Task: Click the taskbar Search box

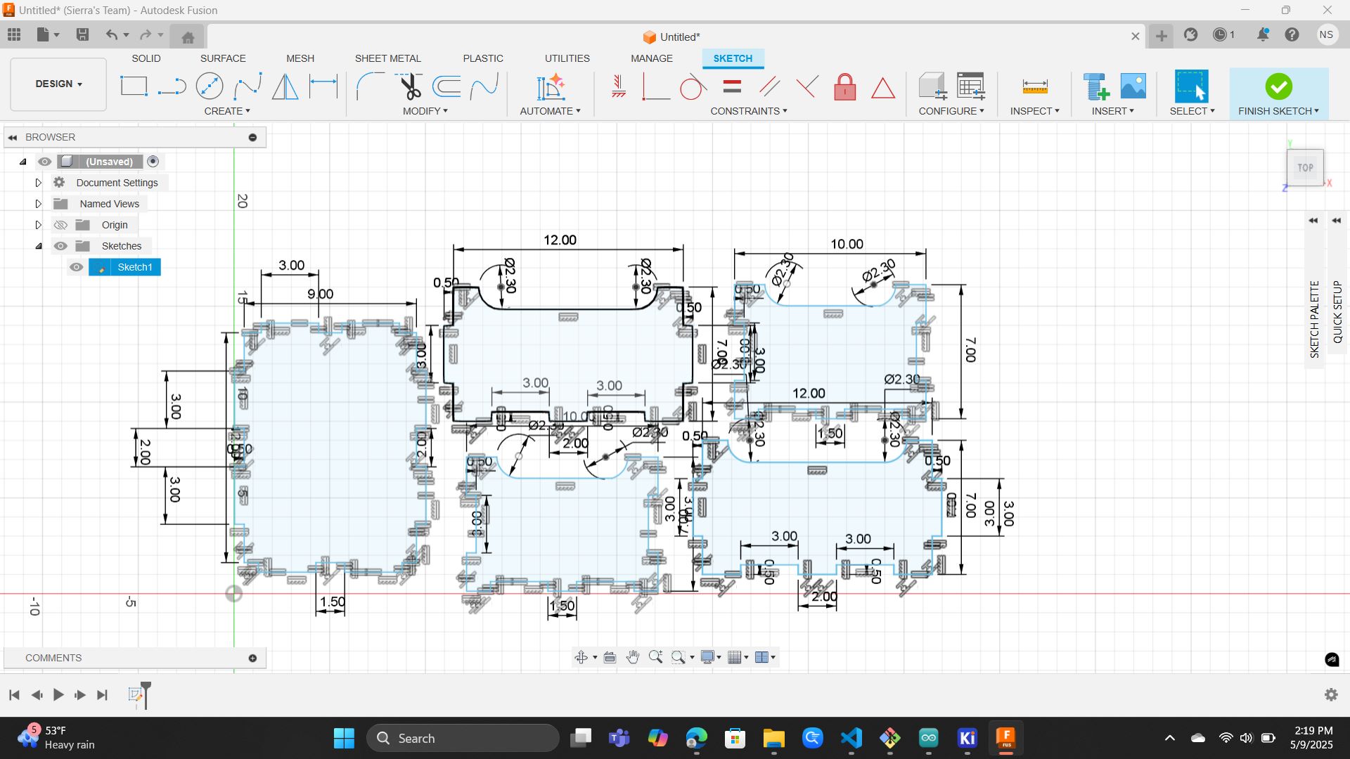Action: (x=463, y=738)
